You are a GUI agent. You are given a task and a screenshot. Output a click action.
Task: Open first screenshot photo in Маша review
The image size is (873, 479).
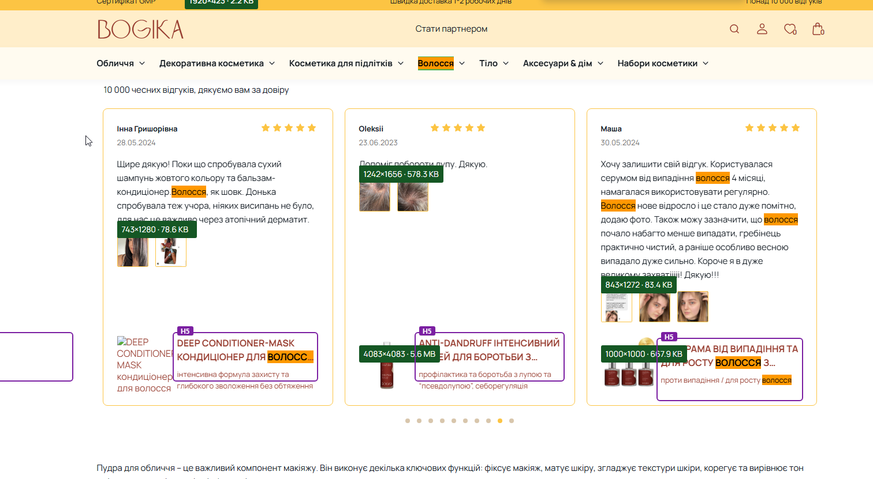tap(617, 307)
